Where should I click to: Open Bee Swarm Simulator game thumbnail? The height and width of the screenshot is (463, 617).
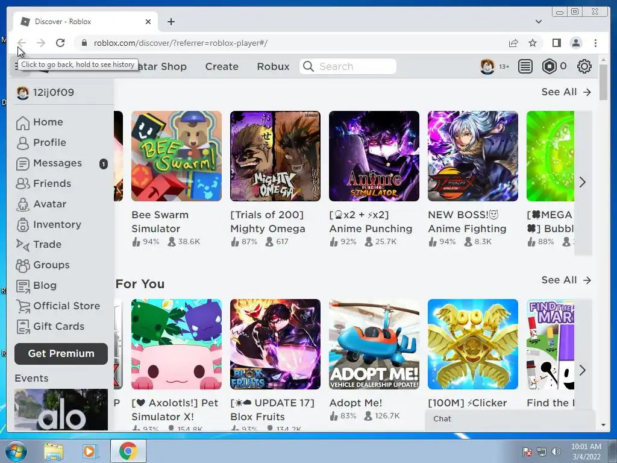(x=177, y=156)
